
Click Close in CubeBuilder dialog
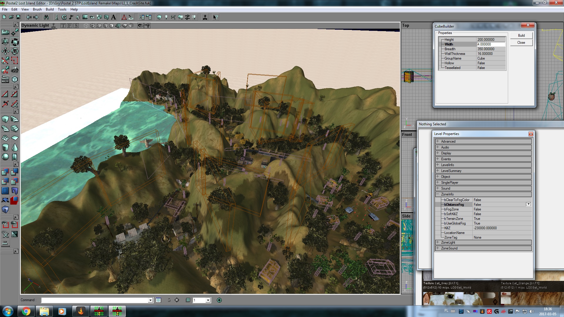(521, 43)
